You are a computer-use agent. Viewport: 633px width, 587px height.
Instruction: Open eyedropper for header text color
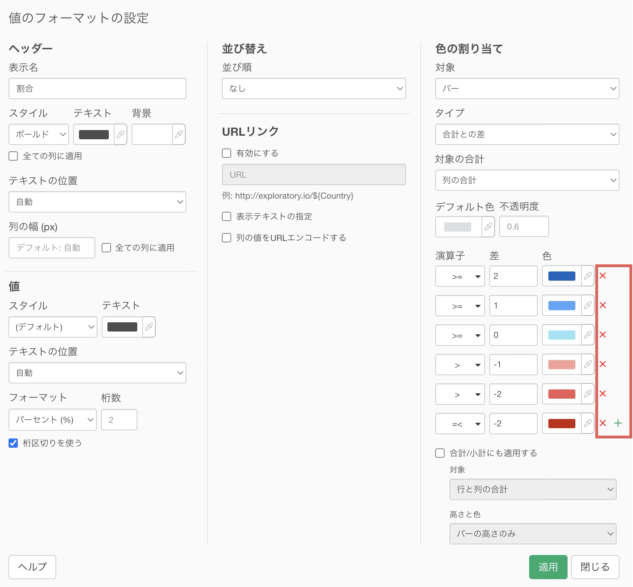[x=121, y=134]
